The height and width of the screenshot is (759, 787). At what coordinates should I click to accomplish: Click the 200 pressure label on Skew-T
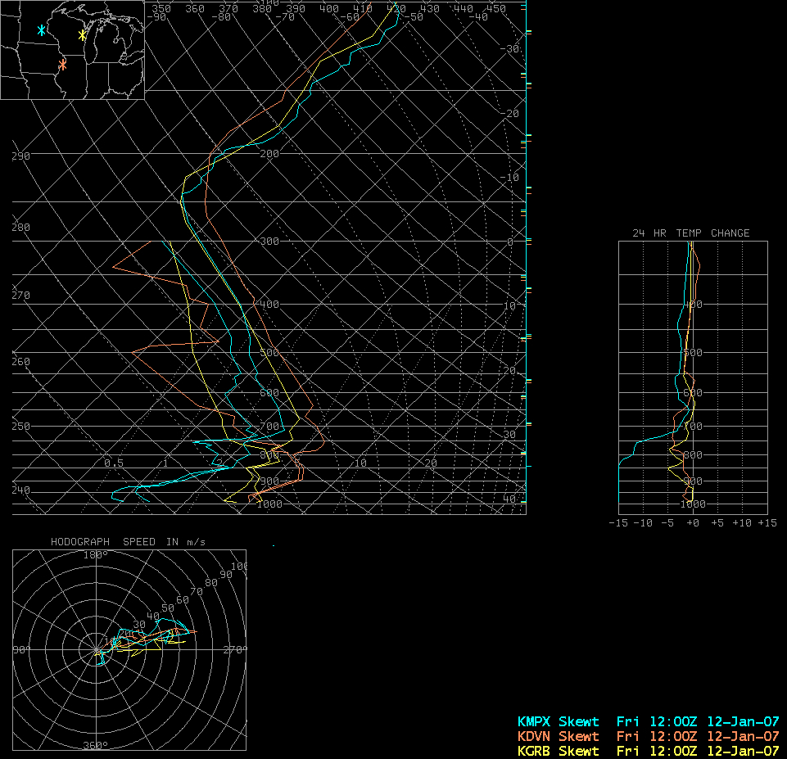(x=269, y=153)
